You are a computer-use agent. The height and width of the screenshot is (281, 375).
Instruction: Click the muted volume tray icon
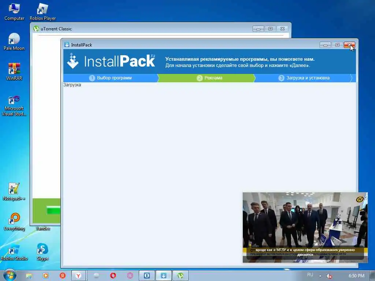click(329, 276)
